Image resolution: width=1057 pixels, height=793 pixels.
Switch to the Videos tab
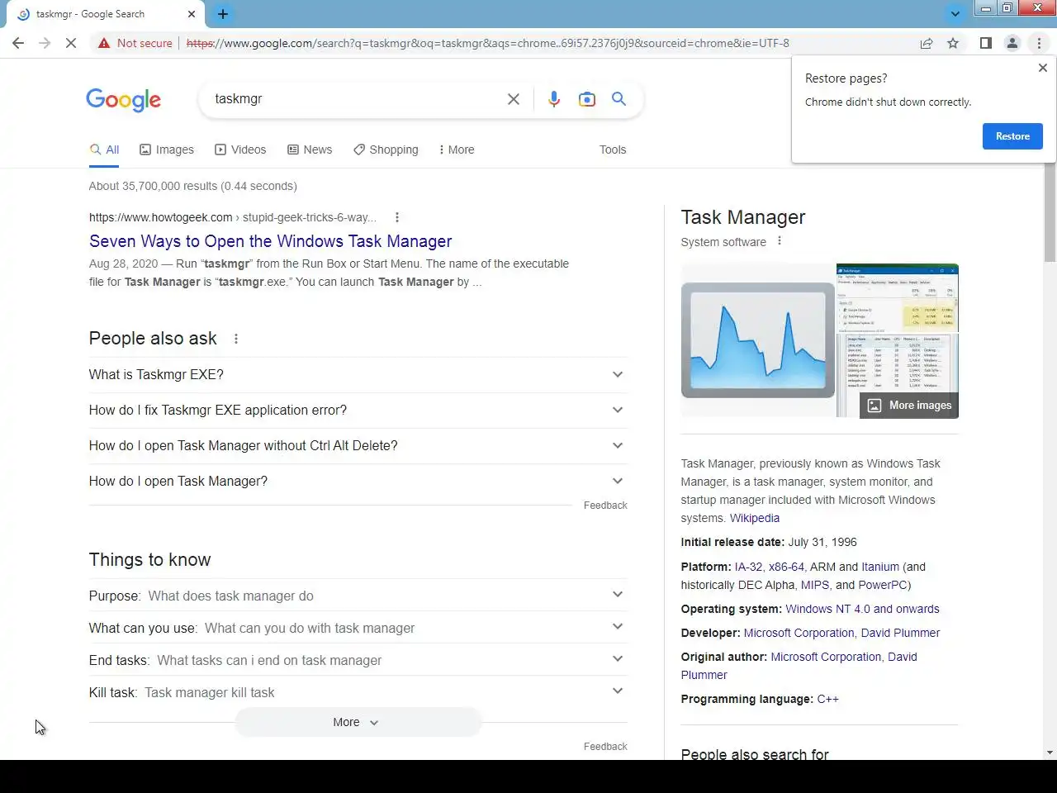(x=240, y=150)
